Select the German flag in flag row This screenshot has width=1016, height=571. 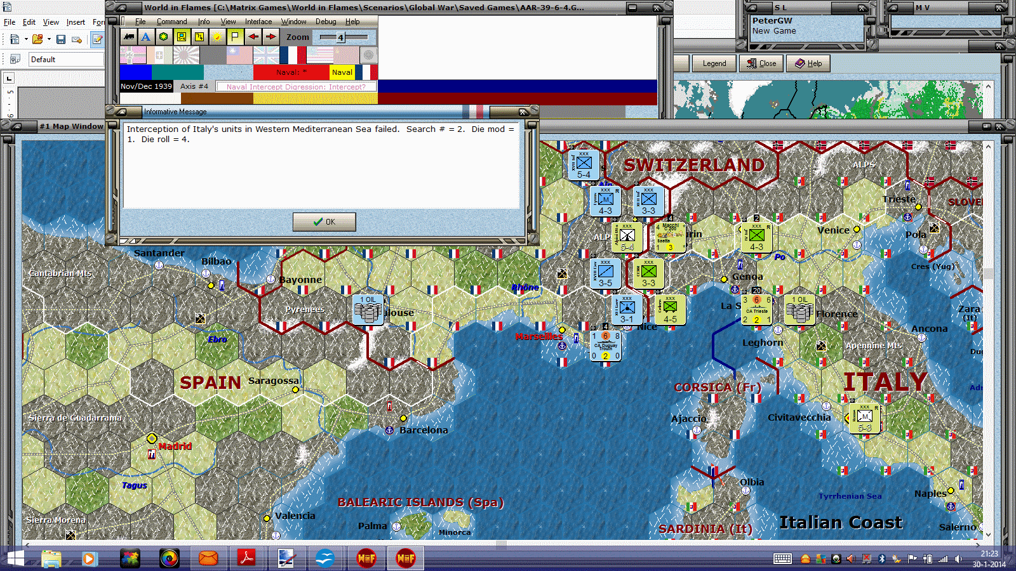(x=133, y=55)
